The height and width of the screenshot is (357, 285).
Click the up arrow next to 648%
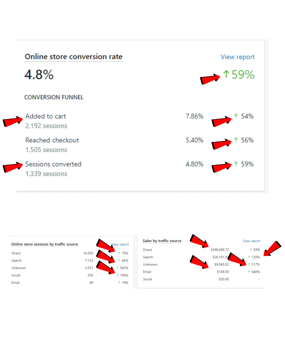point(249,272)
